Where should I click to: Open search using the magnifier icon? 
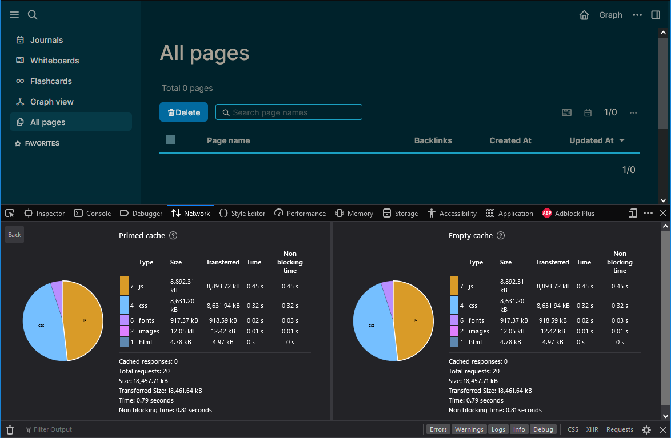(33, 15)
